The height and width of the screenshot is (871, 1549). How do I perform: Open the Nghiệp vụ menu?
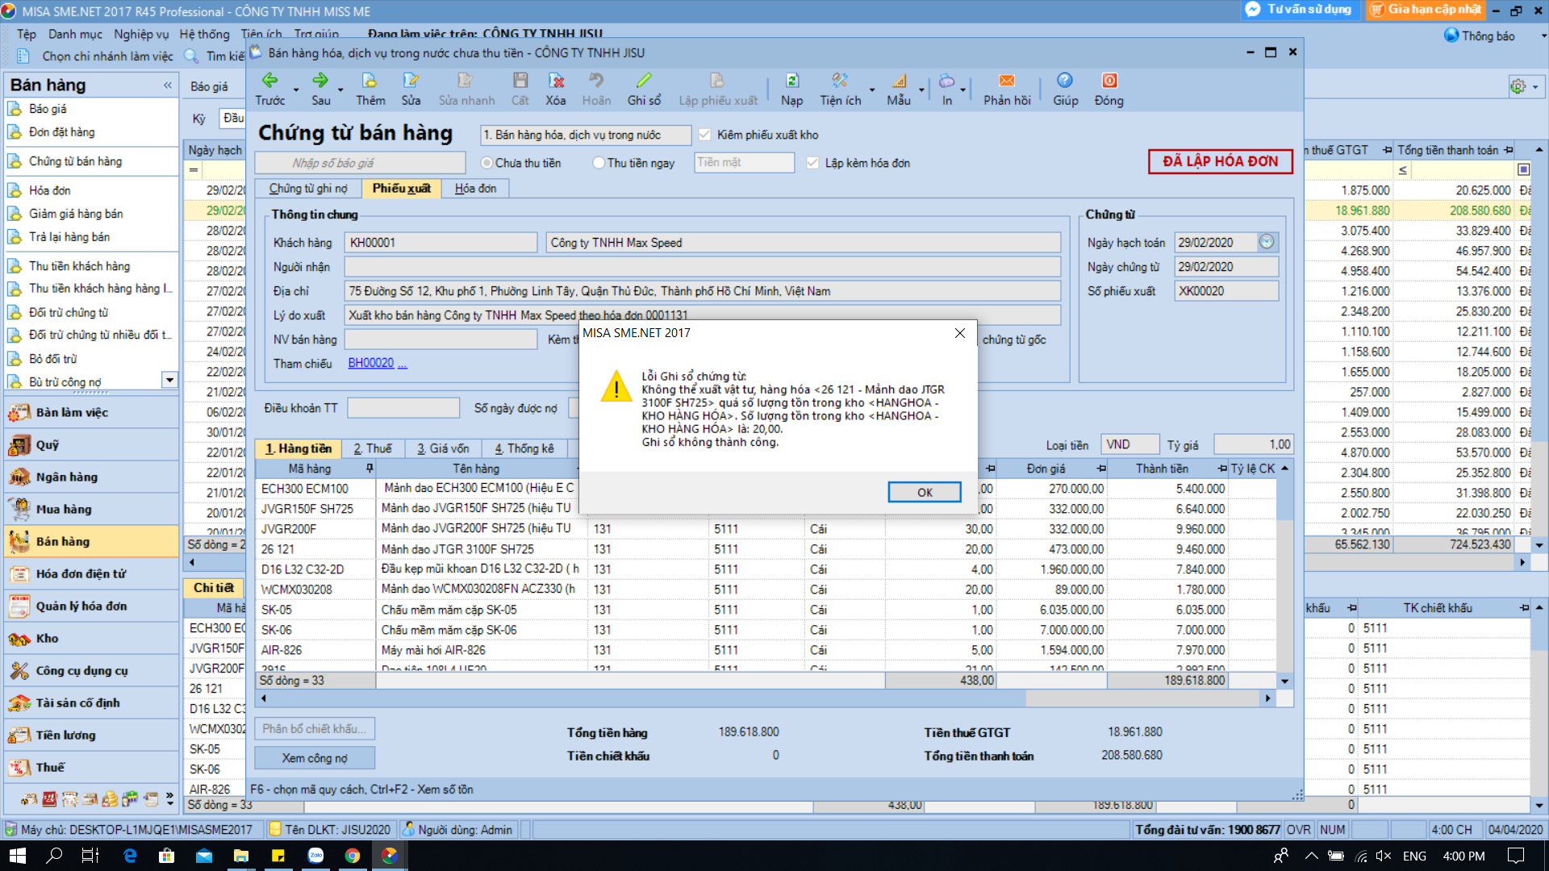(141, 34)
